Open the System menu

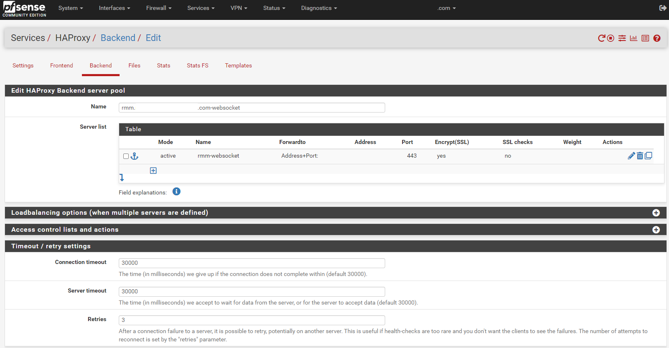point(71,8)
